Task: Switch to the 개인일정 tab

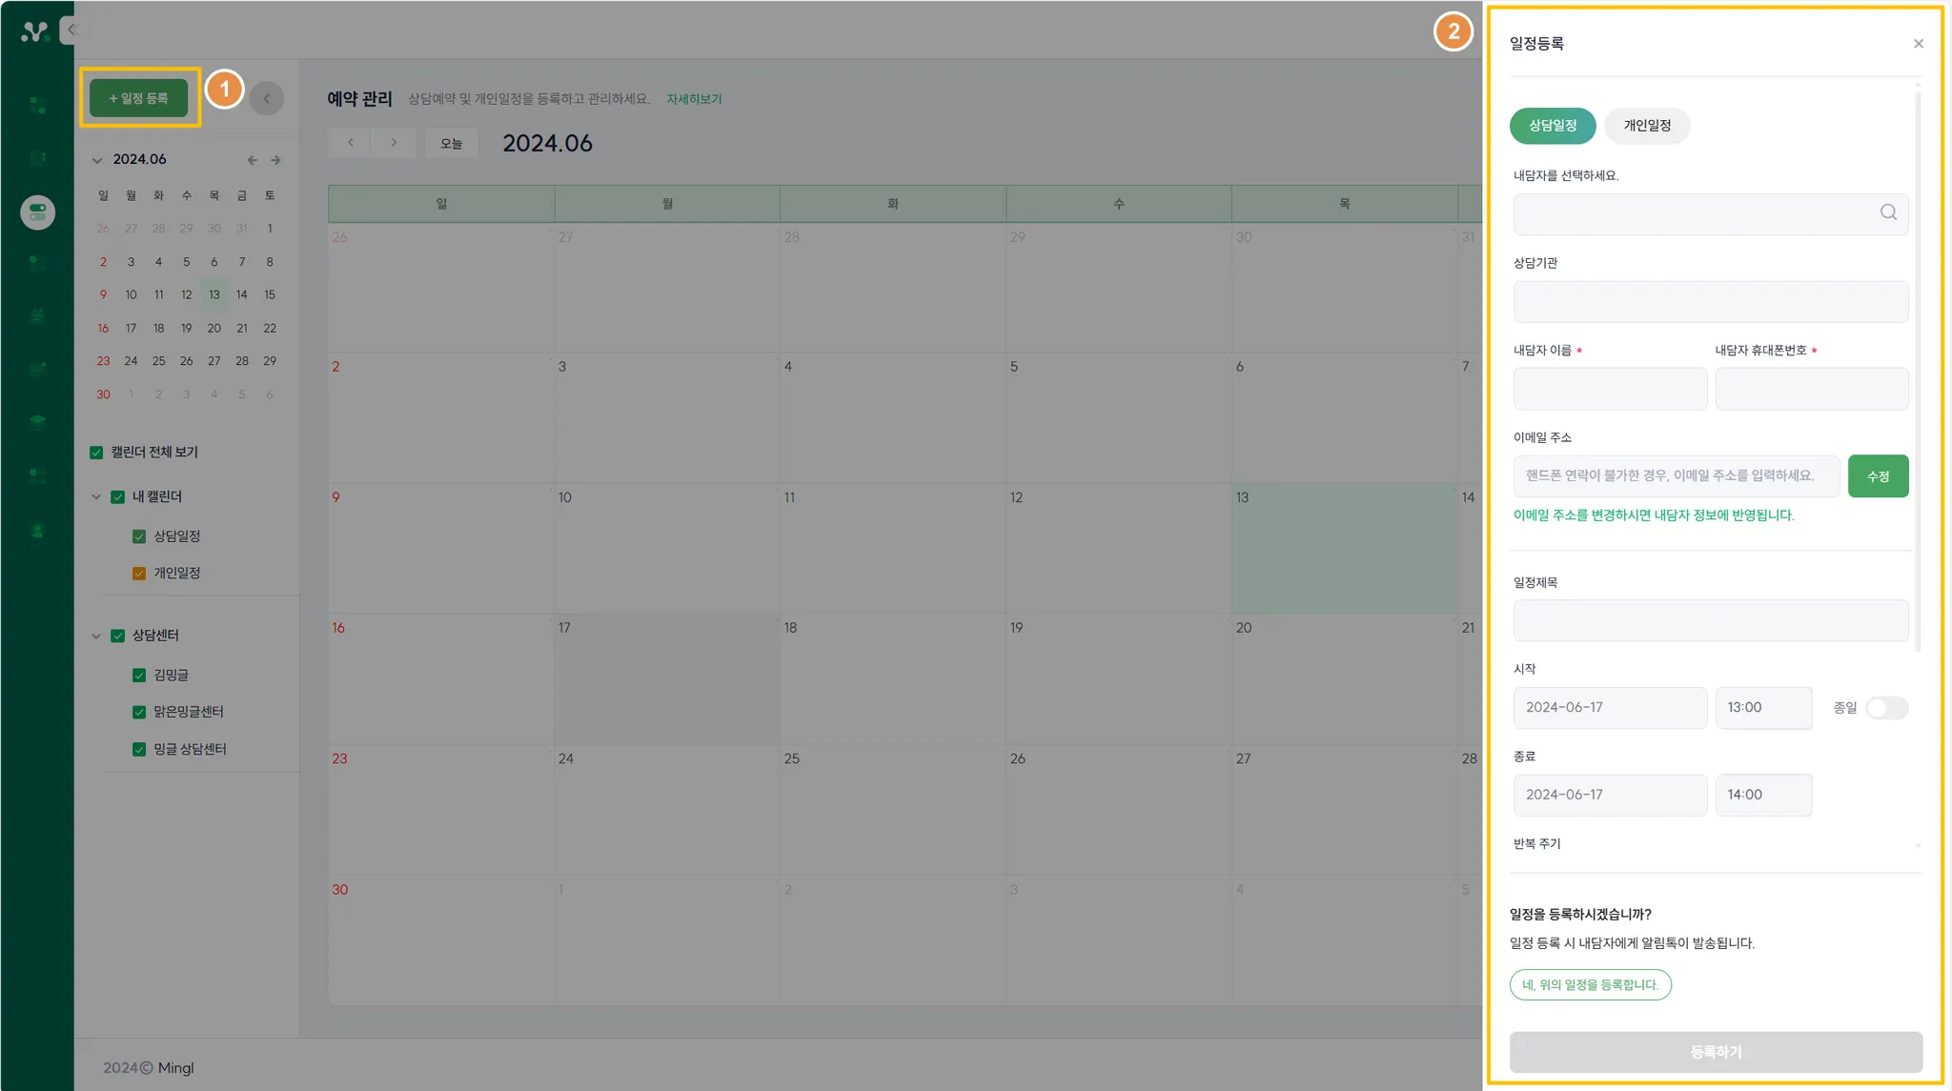Action: pos(1647,126)
